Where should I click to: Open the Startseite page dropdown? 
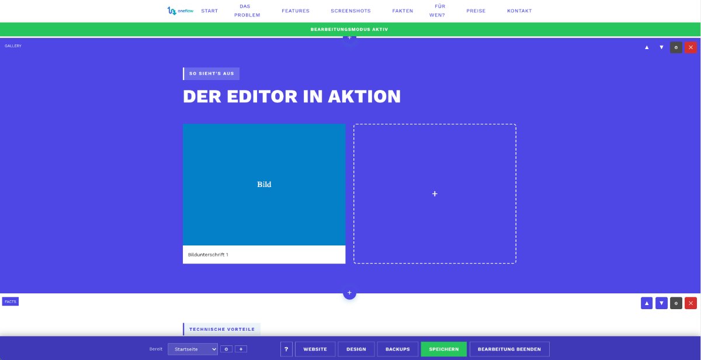point(193,349)
